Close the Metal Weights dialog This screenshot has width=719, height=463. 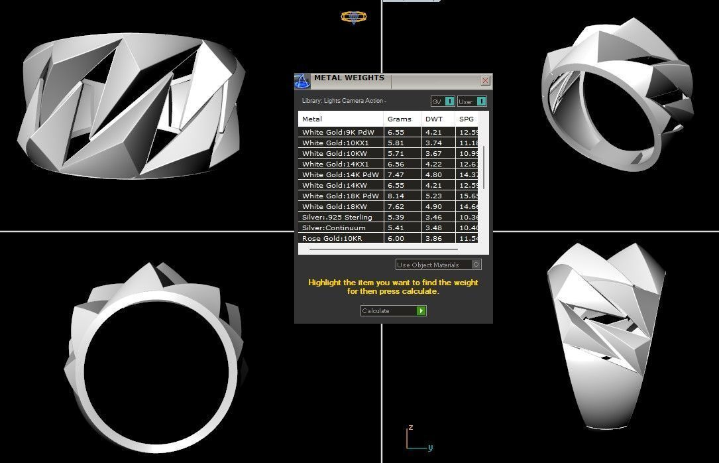(x=485, y=81)
